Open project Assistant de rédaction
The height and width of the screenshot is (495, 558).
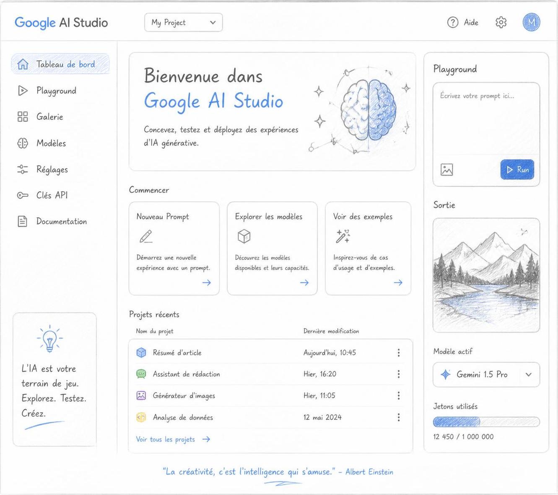point(186,374)
